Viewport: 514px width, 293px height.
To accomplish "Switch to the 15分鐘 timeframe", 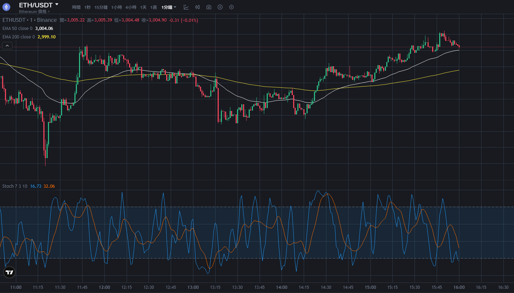I will [101, 7].
